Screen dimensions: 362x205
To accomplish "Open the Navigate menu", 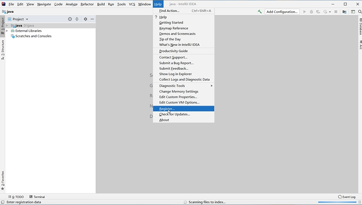I will pos(44,4).
